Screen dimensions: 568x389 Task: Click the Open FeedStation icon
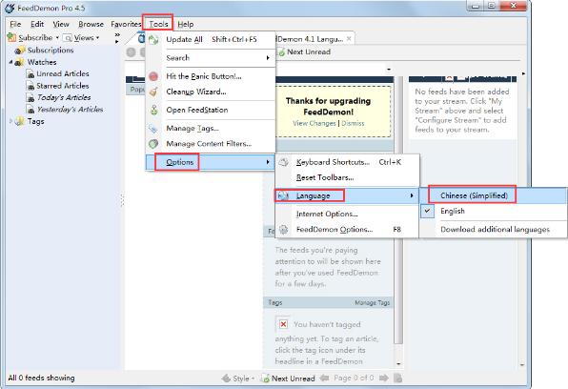[154, 110]
